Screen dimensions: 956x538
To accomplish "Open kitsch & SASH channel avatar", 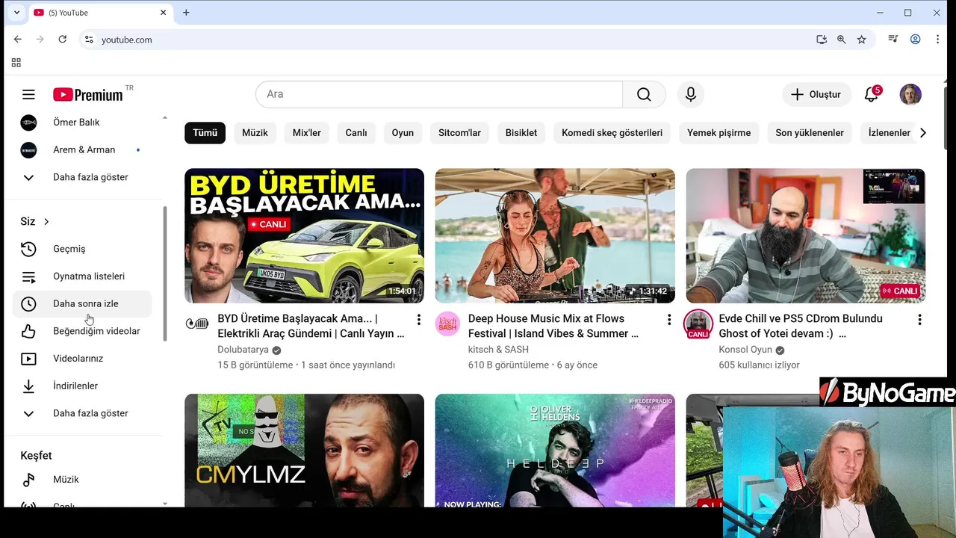I will (x=447, y=324).
